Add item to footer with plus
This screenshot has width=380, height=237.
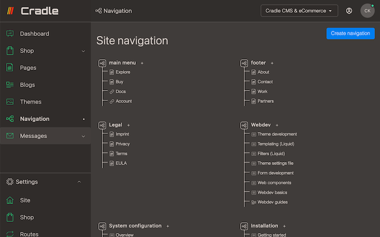pyautogui.click(x=272, y=63)
